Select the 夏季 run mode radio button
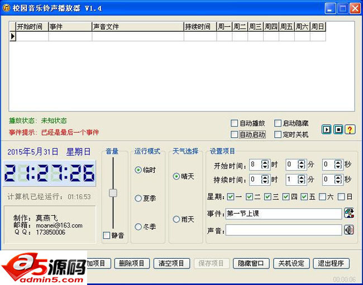 point(138,198)
